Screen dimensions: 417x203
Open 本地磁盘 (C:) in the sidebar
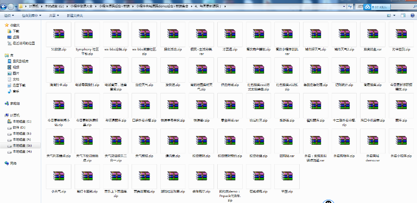[22, 122]
